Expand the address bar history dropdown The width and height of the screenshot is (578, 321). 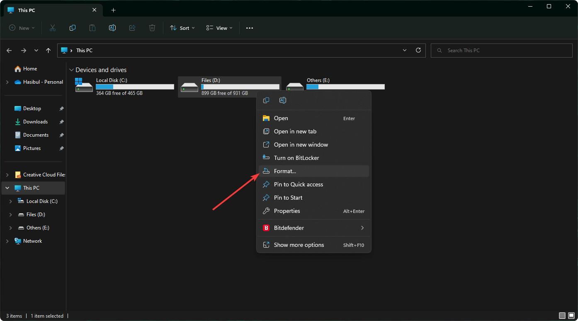click(x=405, y=50)
